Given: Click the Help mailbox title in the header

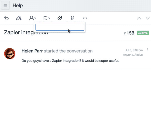Looking at the screenshot, I should pos(18,5).
